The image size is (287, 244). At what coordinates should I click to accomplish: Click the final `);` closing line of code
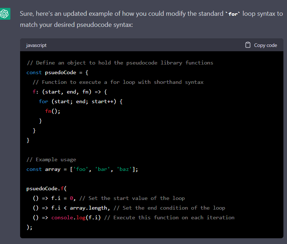click(29, 227)
